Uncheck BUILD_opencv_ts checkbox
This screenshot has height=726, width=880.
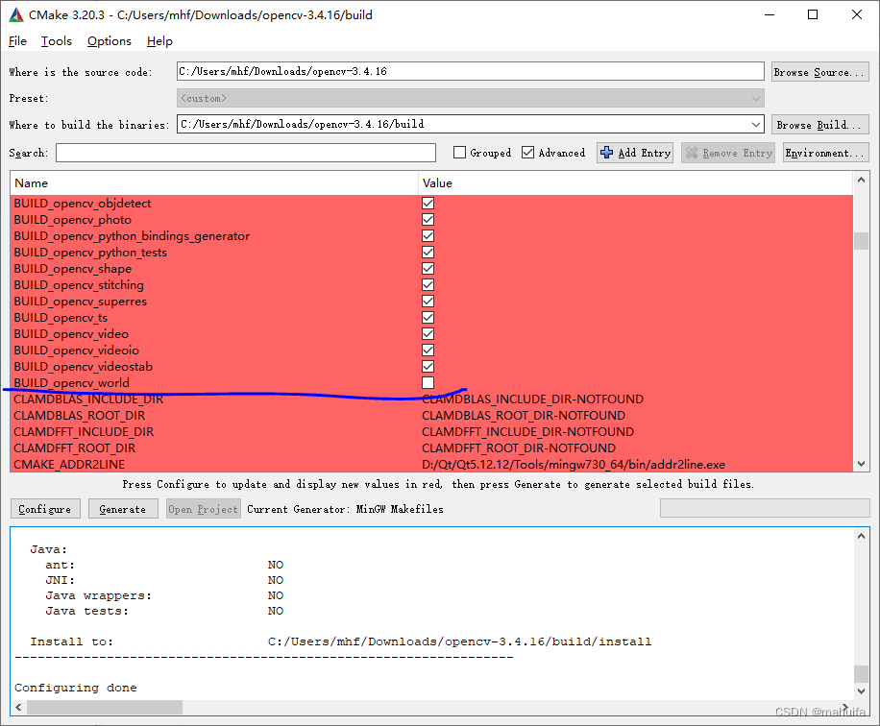pyautogui.click(x=428, y=317)
